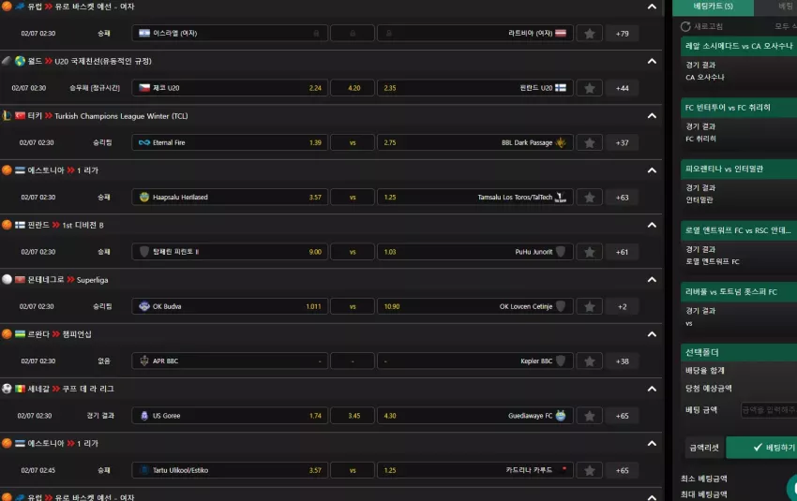
Task: Favorite the APR BBC vs Kepler BBC match
Action: 589,361
